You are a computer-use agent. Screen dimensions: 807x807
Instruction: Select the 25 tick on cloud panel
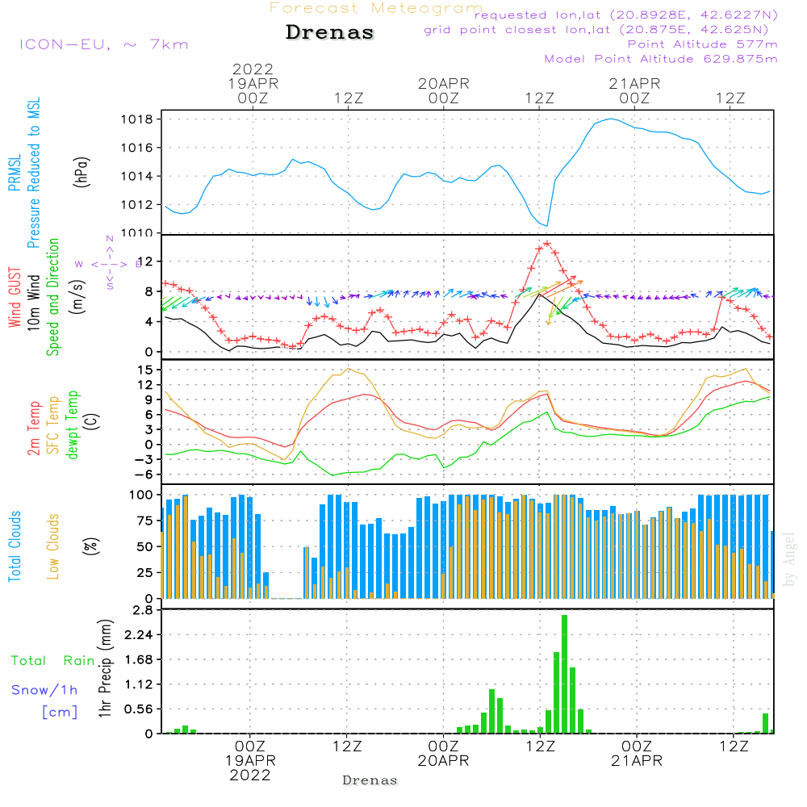point(145,572)
